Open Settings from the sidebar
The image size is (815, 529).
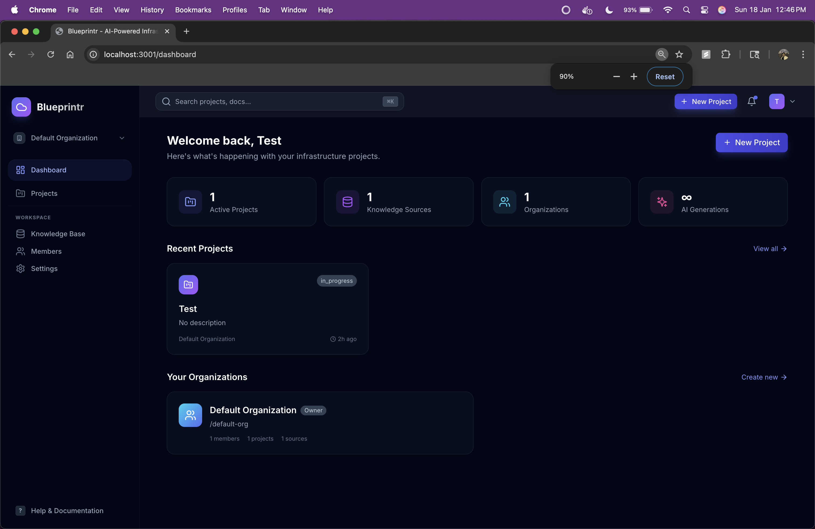(x=44, y=269)
